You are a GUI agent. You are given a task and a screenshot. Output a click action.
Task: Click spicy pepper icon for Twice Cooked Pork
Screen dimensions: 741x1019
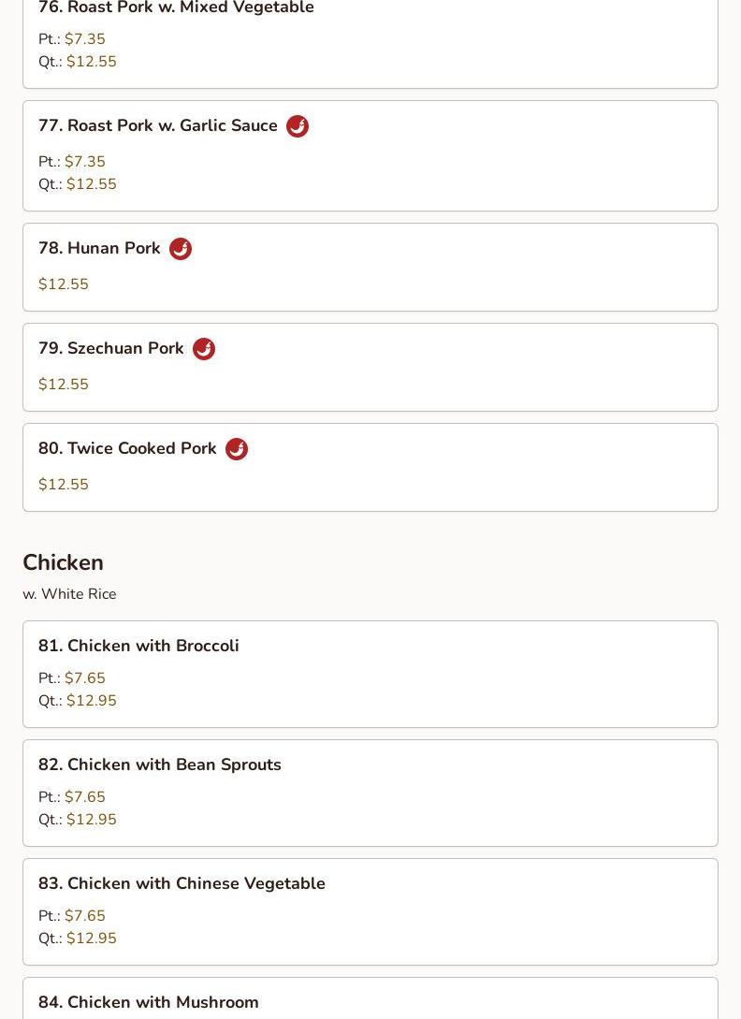(x=237, y=449)
